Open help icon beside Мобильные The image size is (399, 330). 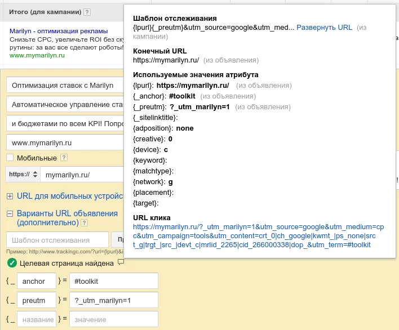64,158
